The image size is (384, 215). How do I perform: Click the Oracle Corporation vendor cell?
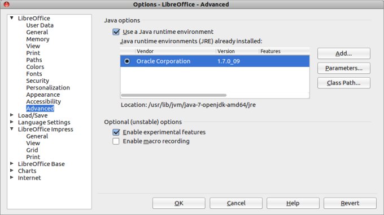coord(163,61)
